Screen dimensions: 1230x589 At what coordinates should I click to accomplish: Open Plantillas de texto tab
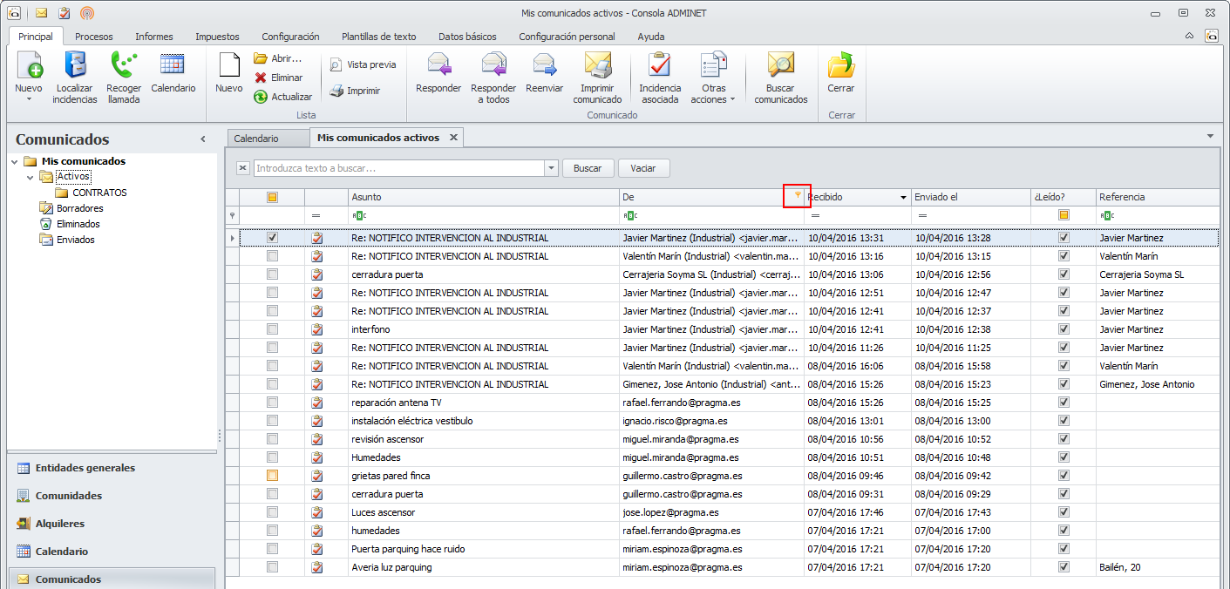(379, 37)
